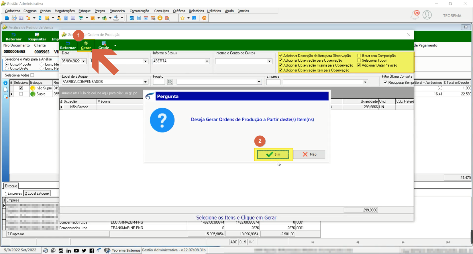Viewport: 473px width, 254px height.
Task: Click the YouTube icon in status bar
Action: pyautogui.click(x=76, y=251)
